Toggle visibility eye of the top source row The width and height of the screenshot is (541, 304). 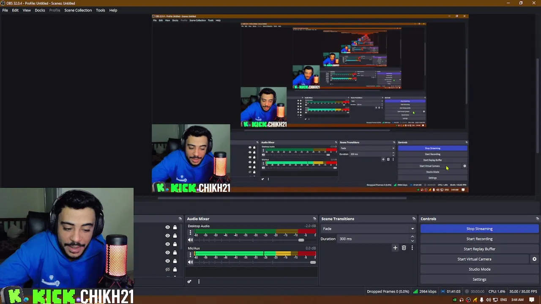point(167,227)
